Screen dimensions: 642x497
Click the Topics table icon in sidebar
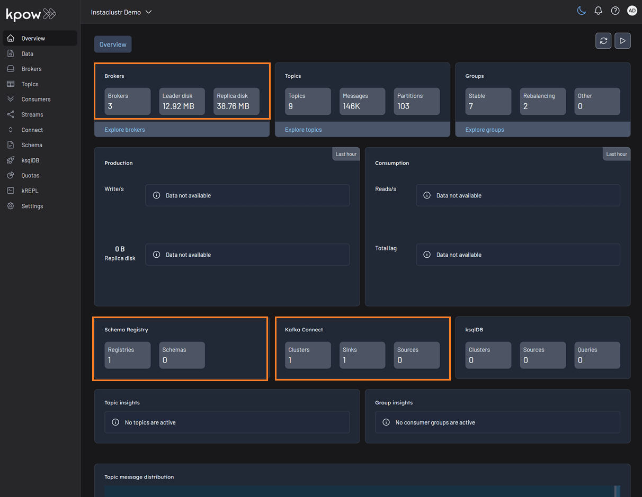point(11,84)
